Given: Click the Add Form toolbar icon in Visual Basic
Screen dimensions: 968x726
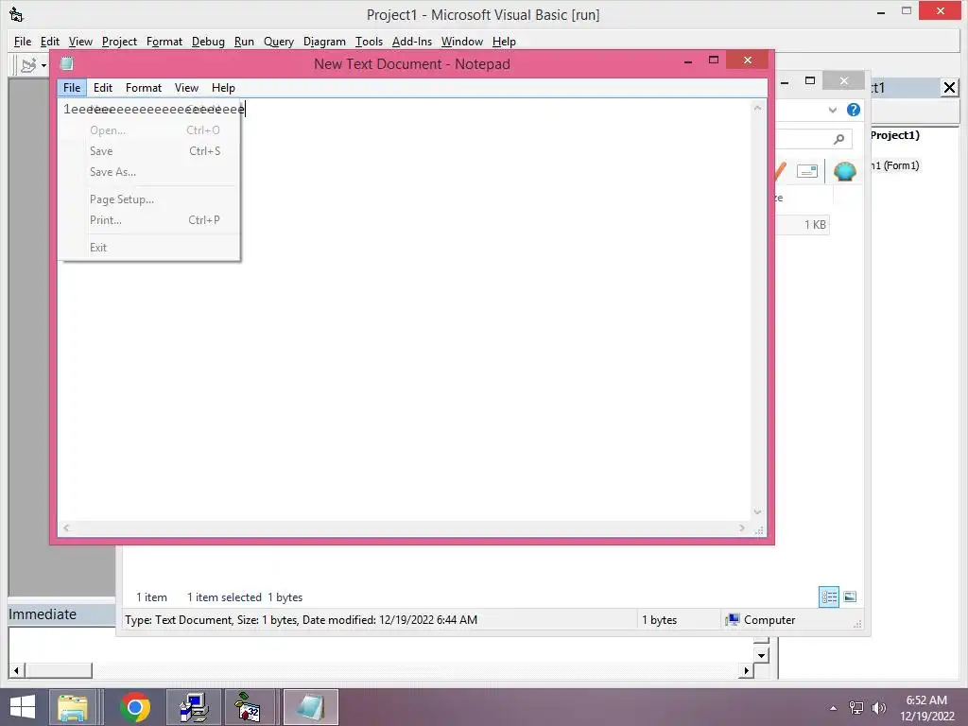Looking at the screenshot, I should pos(27,65).
